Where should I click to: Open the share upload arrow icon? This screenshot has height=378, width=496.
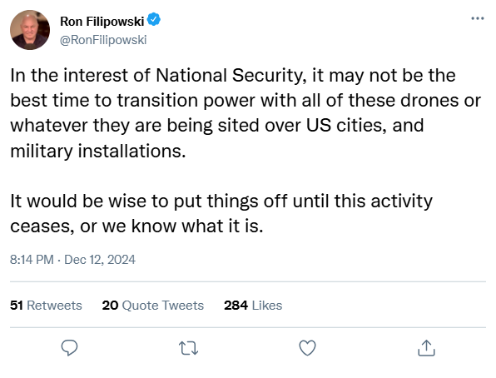[426, 348]
